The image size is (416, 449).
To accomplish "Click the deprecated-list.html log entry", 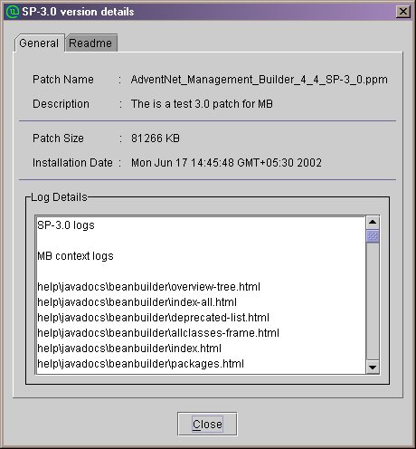I will click(153, 318).
